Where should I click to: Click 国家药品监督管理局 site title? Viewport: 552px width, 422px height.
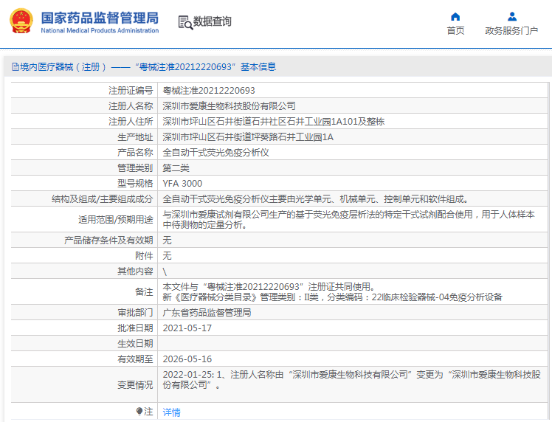[100, 18]
